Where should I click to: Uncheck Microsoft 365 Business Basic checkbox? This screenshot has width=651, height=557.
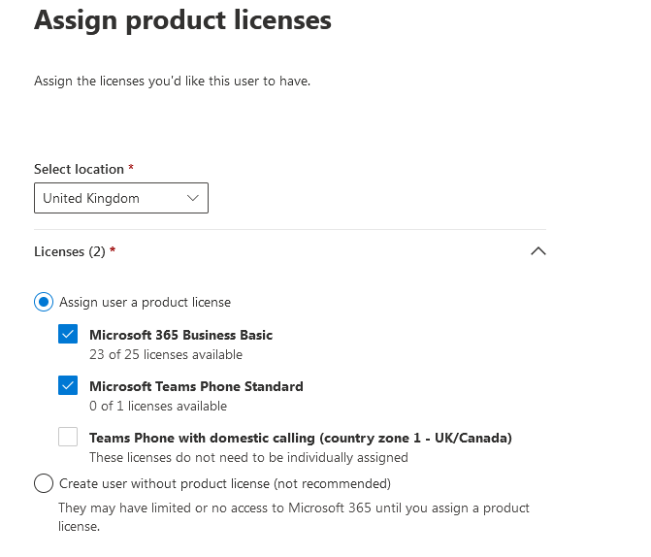[68, 334]
